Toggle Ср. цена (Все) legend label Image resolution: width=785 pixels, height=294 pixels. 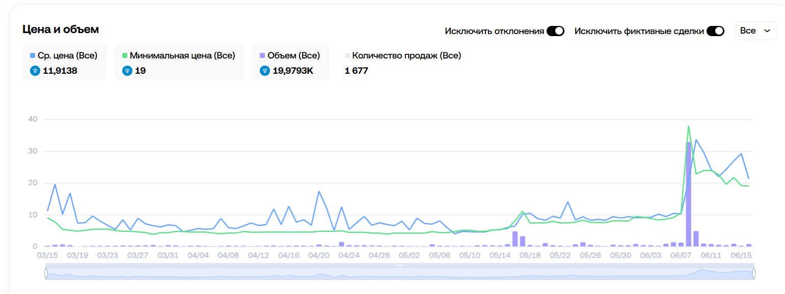tap(67, 55)
